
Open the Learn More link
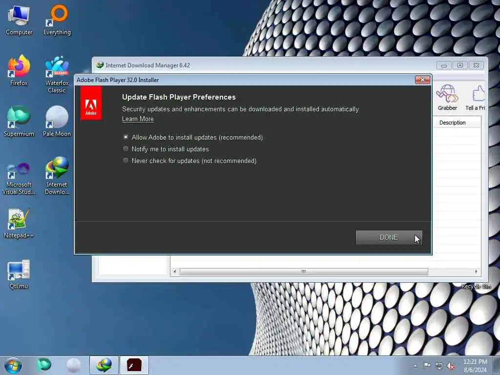138,119
